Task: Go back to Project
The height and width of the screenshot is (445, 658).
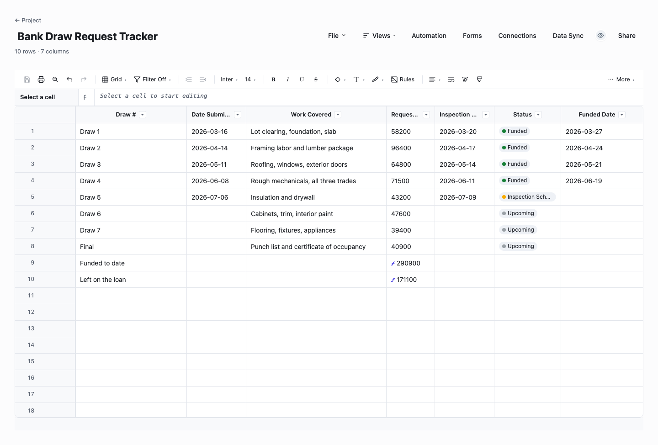Action: [x=28, y=20]
